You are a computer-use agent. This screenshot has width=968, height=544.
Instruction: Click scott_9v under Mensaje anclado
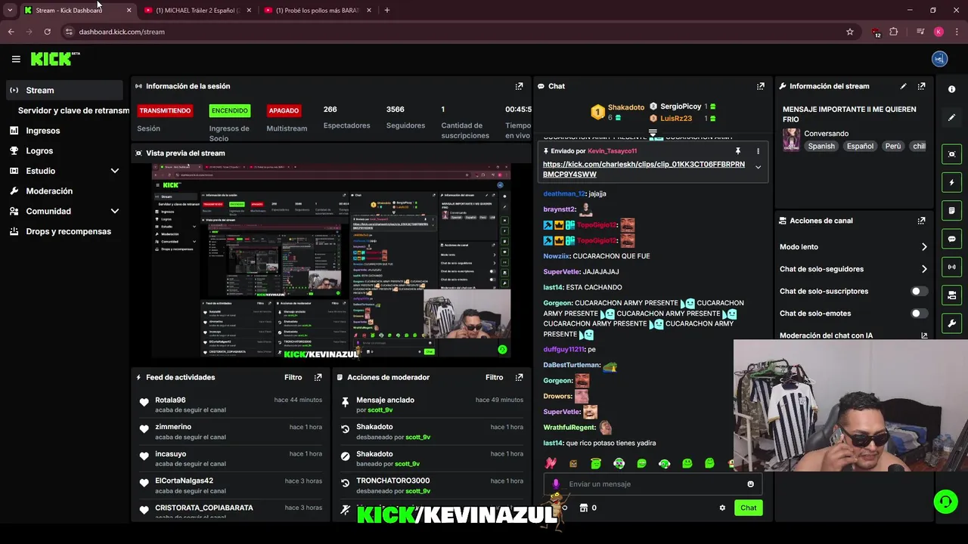[380, 410]
